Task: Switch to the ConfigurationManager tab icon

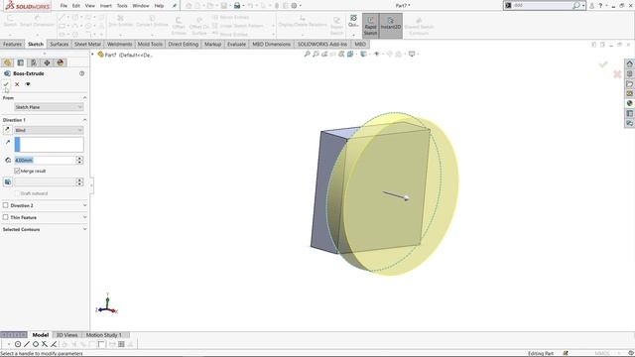Action: pyautogui.click(x=34, y=62)
